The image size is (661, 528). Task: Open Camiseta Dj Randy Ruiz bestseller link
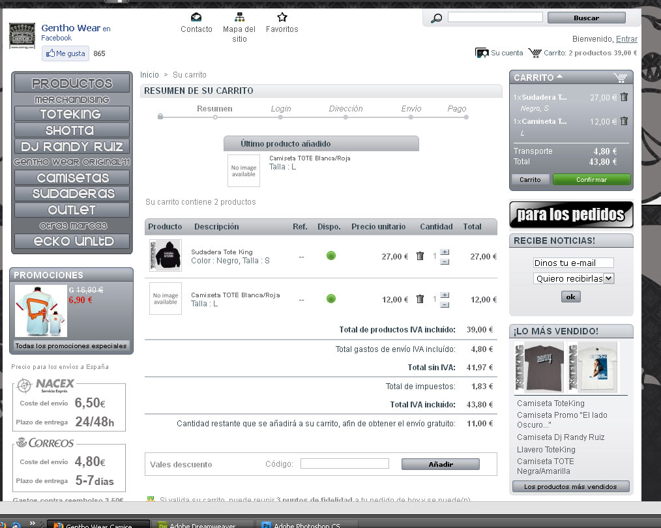pyautogui.click(x=561, y=437)
